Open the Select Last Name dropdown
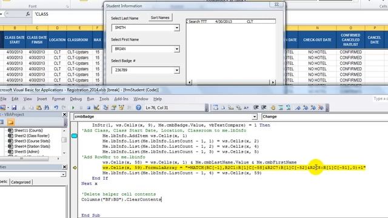 (176, 28)
